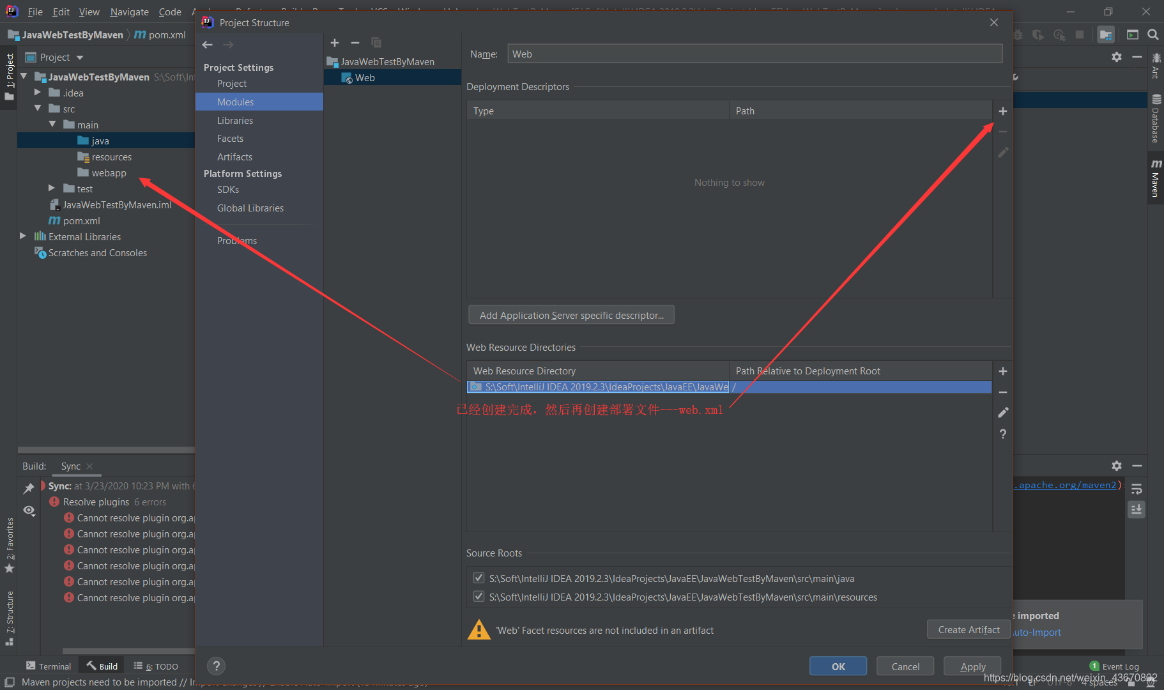Select Resolve plugins 6 errors node

click(108, 502)
